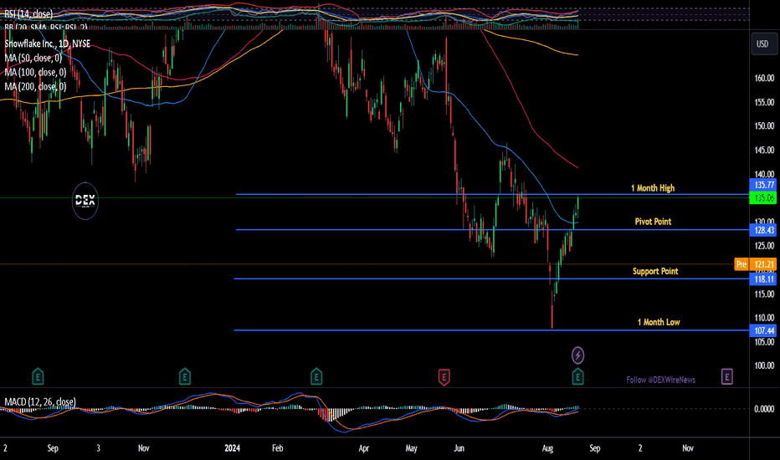Click the 2024 label on the time axis
The width and height of the screenshot is (780, 460).
click(233, 448)
